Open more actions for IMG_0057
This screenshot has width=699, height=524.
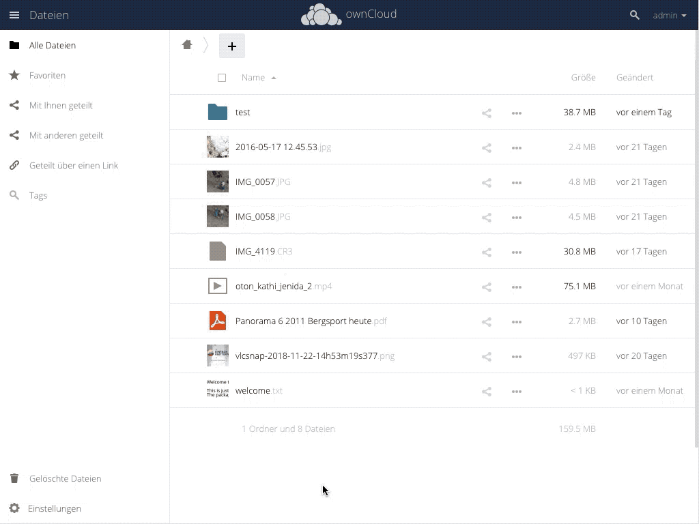click(517, 182)
